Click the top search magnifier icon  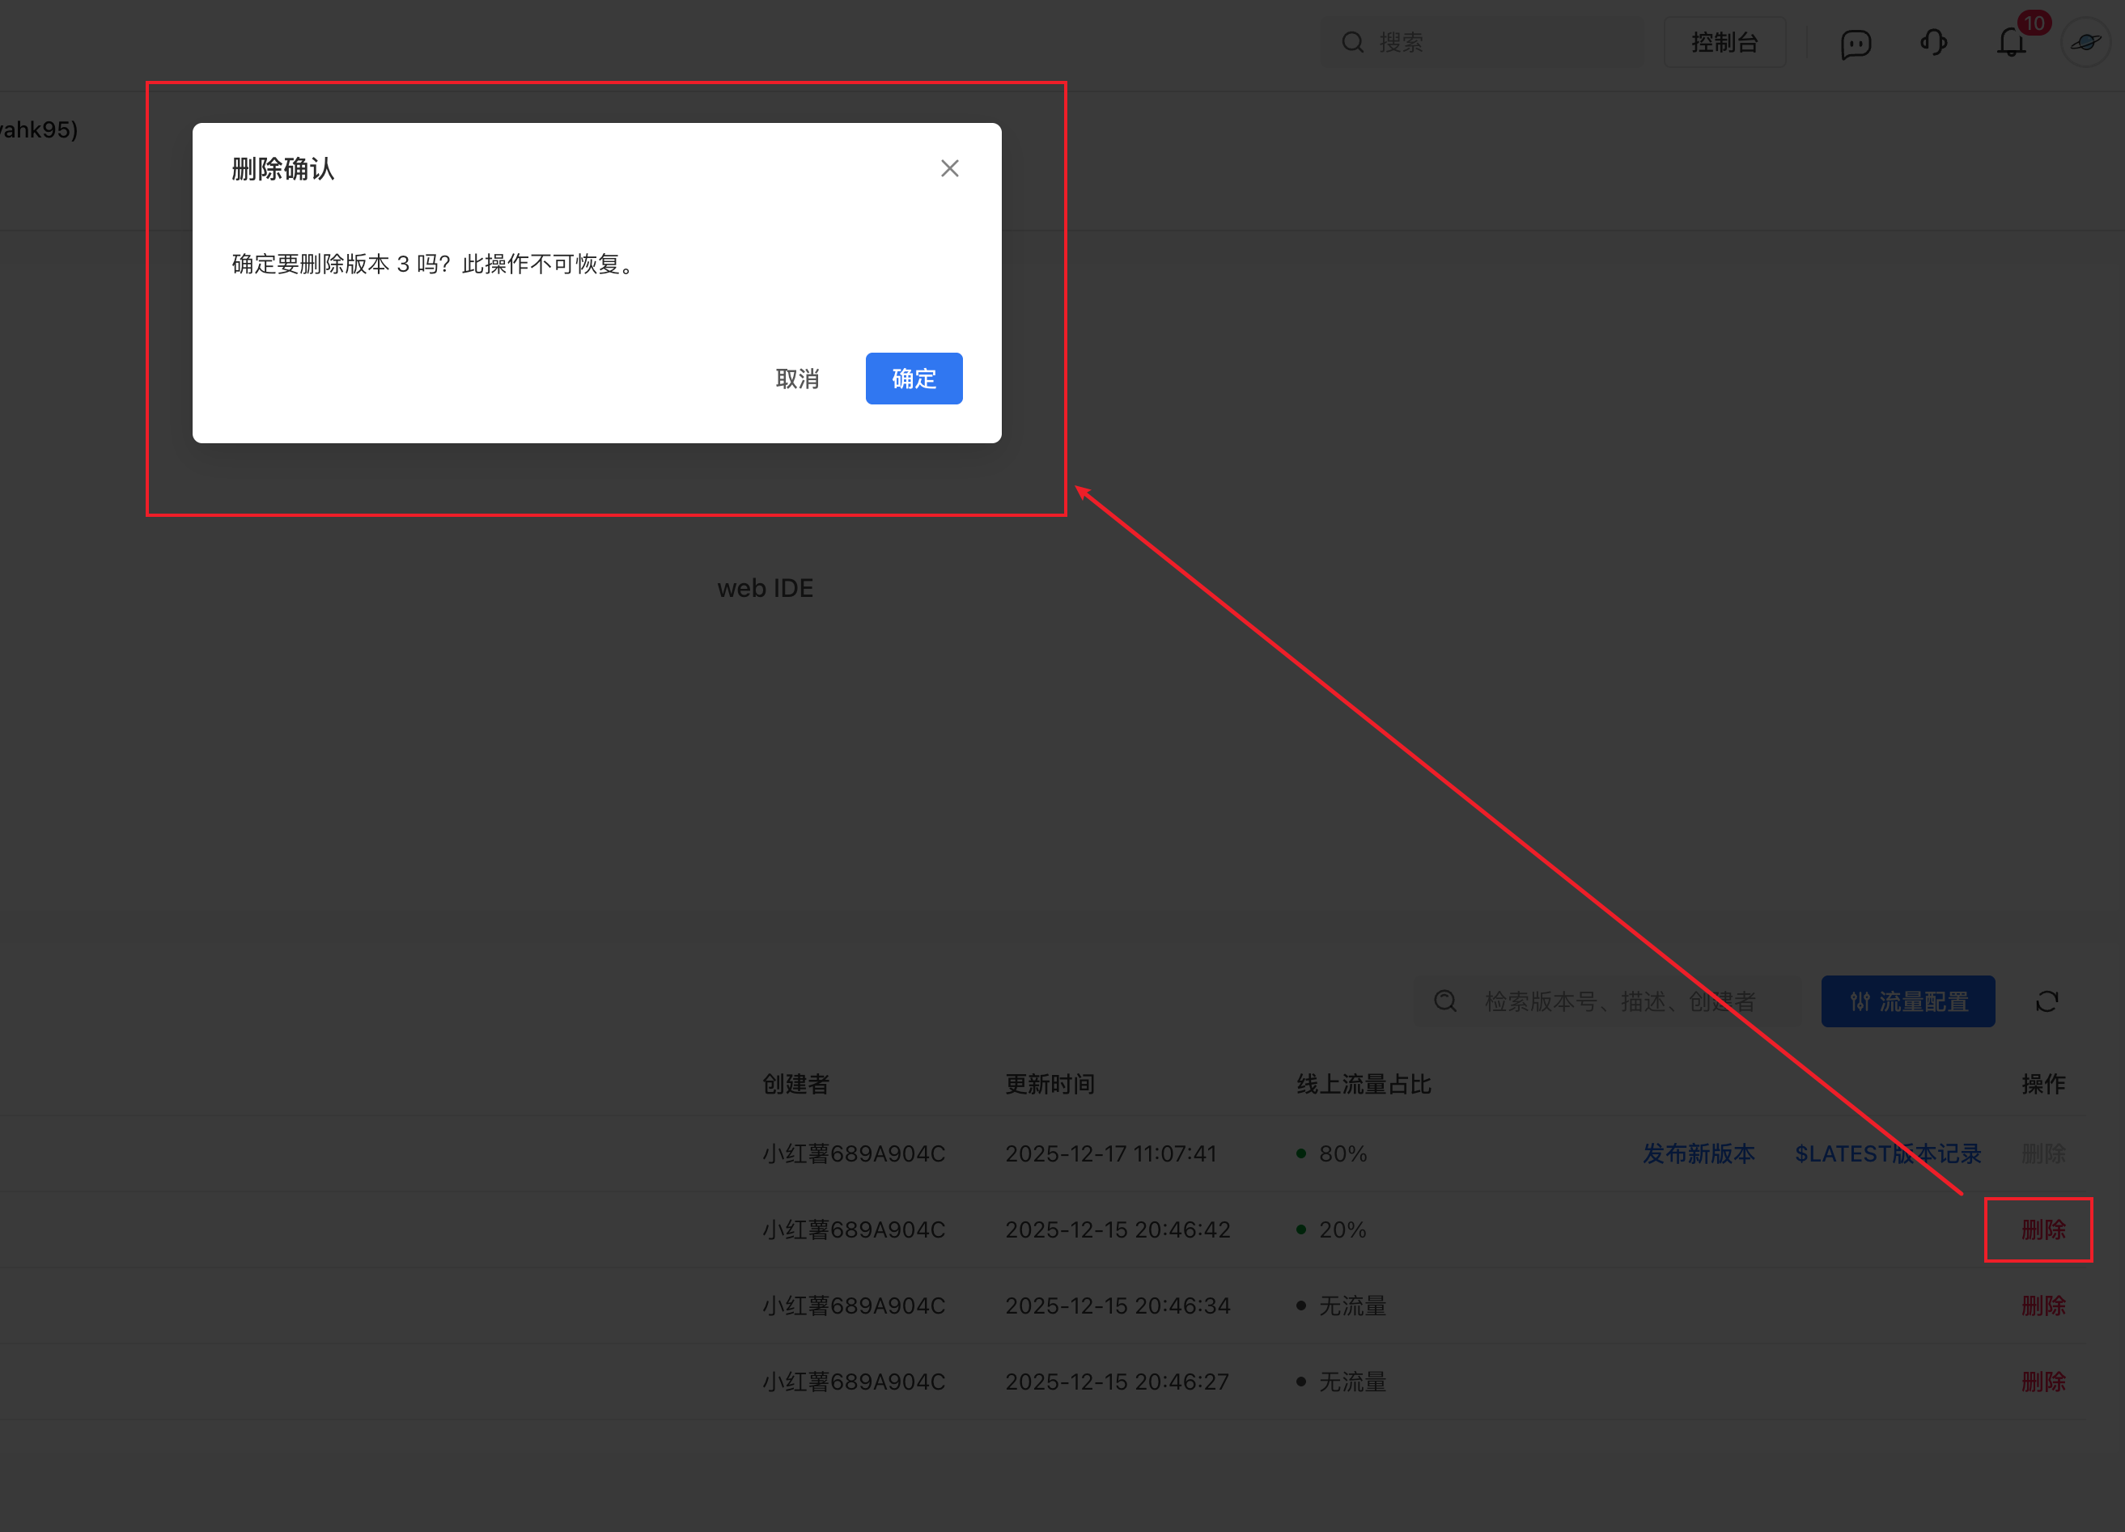(x=1352, y=43)
